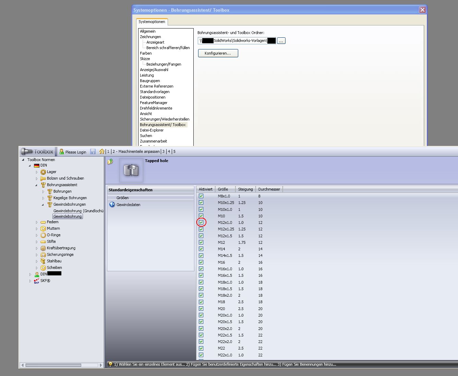The height and width of the screenshot is (376, 458).
Task: Click the Gewindebohrungen folder icon
Action: pyautogui.click(x=50, y=205)
